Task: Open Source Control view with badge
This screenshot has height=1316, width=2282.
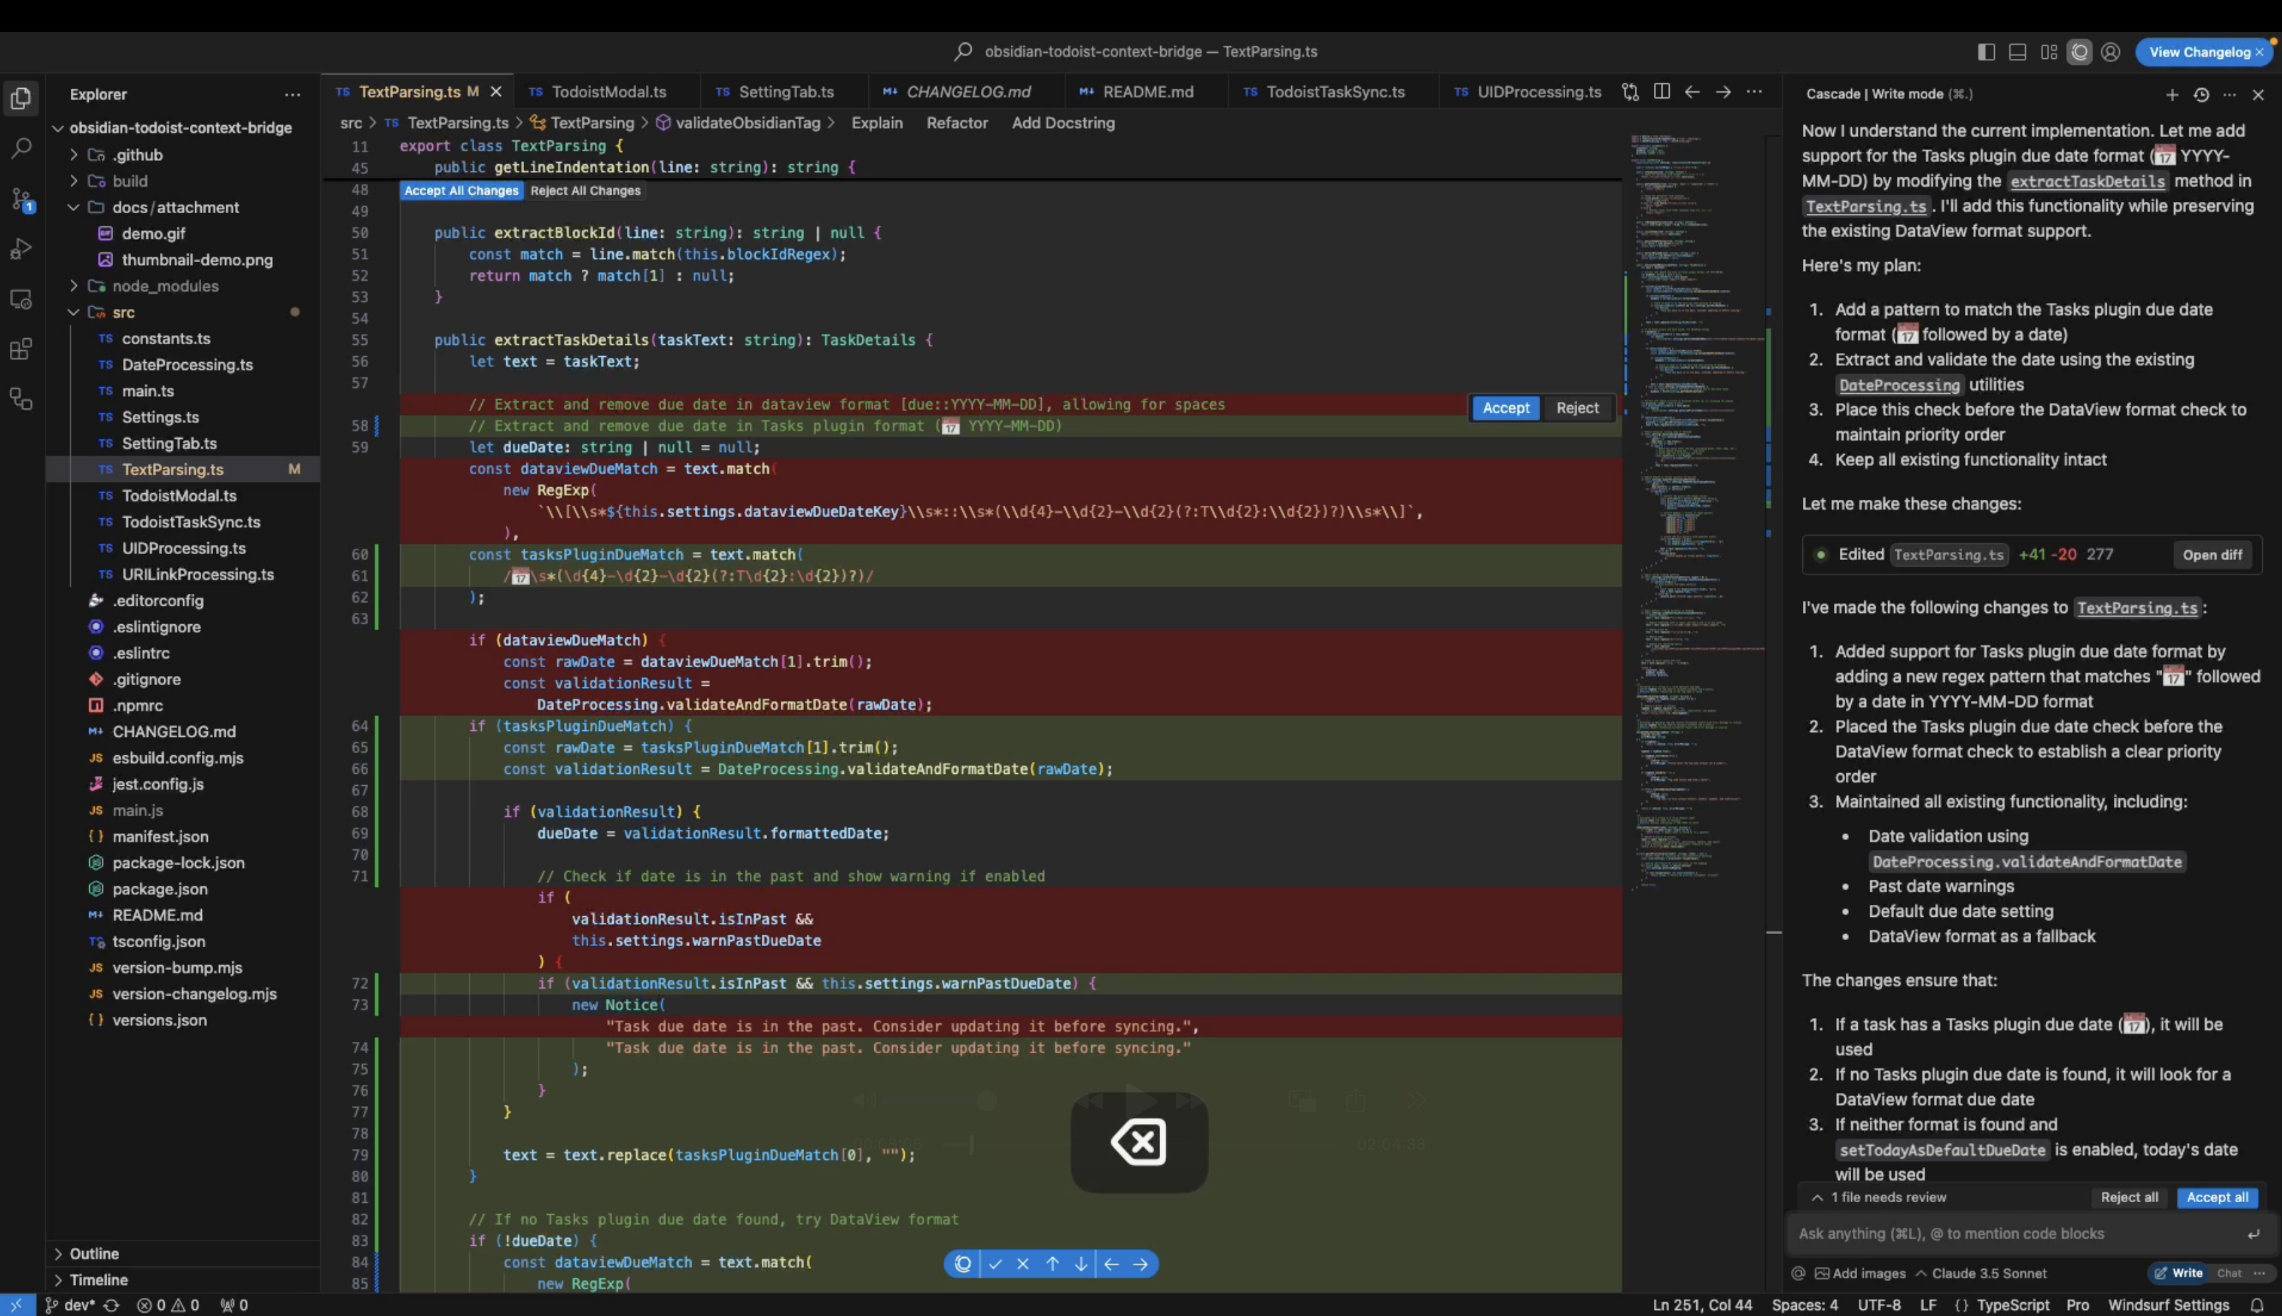Action: coord(21,199)
